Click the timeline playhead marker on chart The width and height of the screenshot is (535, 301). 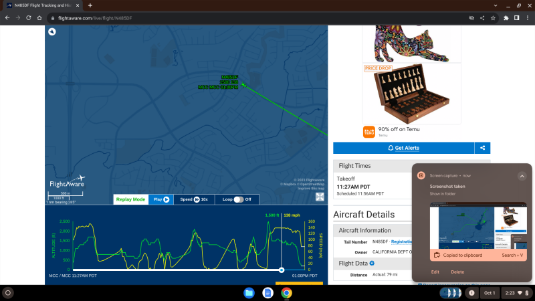click(x=282, y=270)
